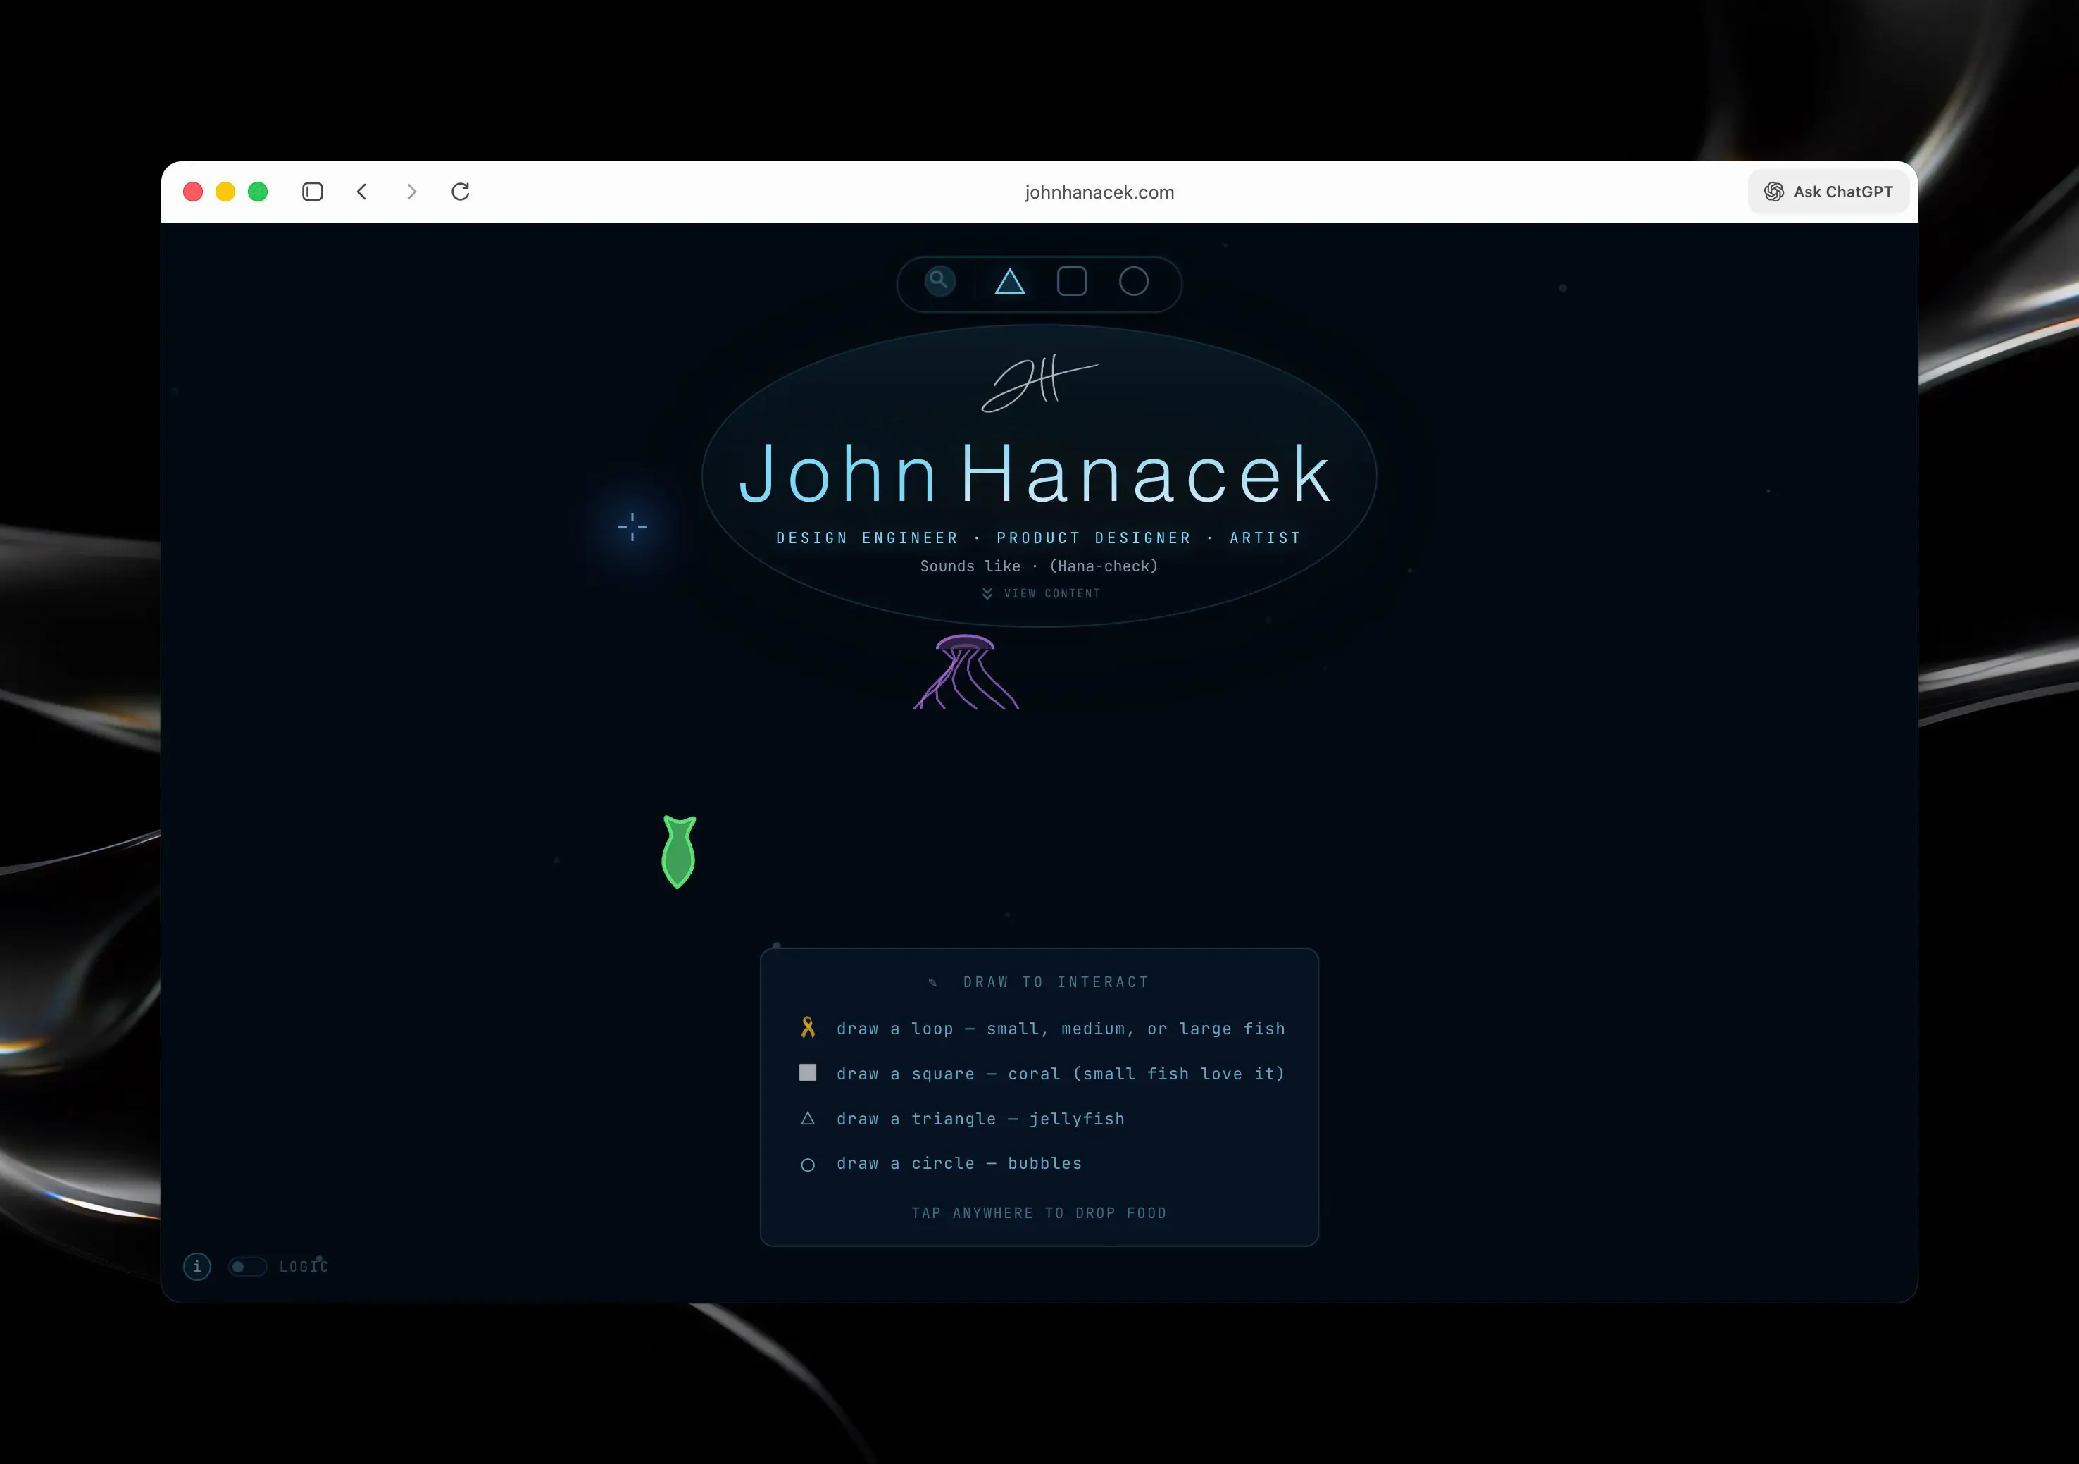Screen dimensions: 2079x1464
Task: Click the crosshair cursor marker
Action: (632, 526)
